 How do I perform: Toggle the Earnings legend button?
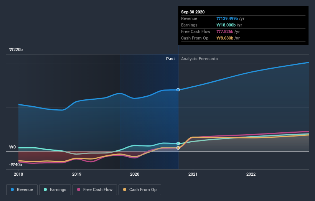click(x=55, y=190)
